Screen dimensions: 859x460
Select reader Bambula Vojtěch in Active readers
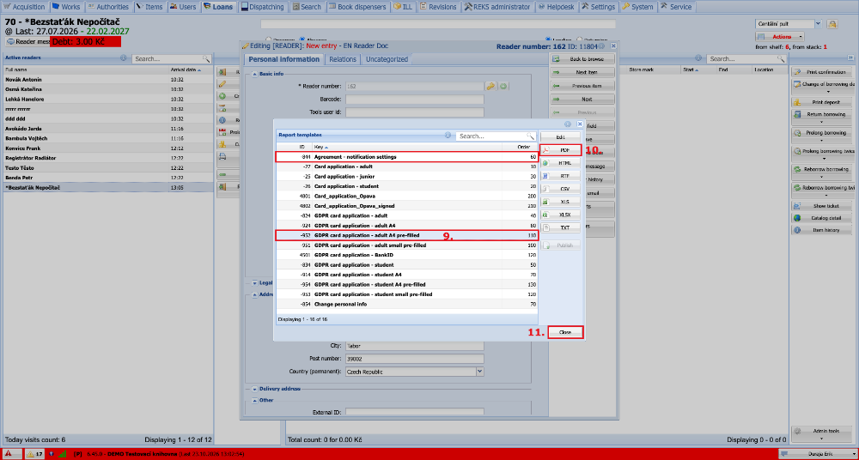(x=108, y=138)
